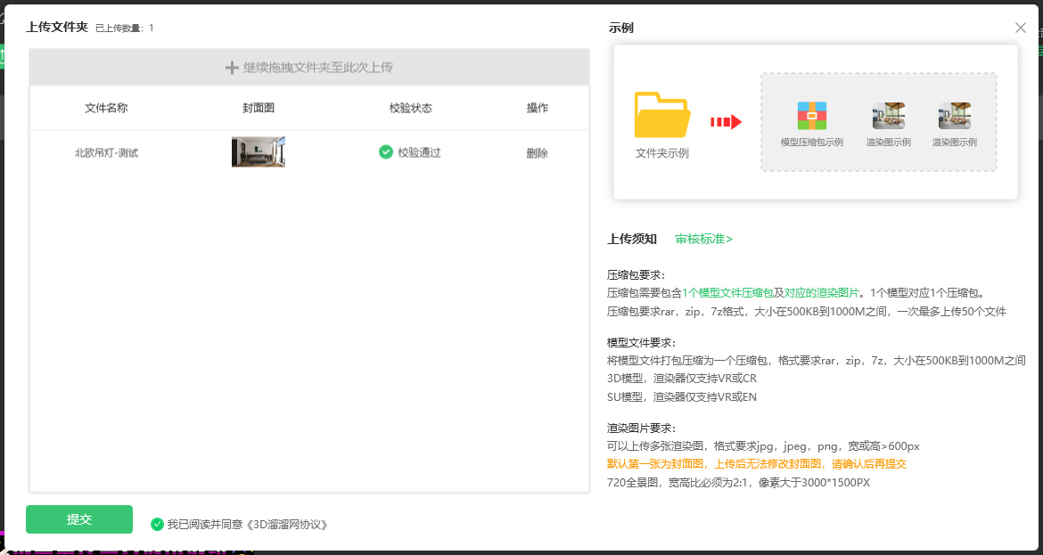Viewport: 1043px width, 555px height.
Task: Click the yellow 文件夹示例 folder icon
Action: (661, 115)
